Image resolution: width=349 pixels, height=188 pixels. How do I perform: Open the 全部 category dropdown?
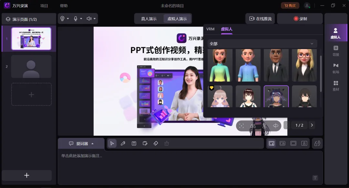coord(262,44)
